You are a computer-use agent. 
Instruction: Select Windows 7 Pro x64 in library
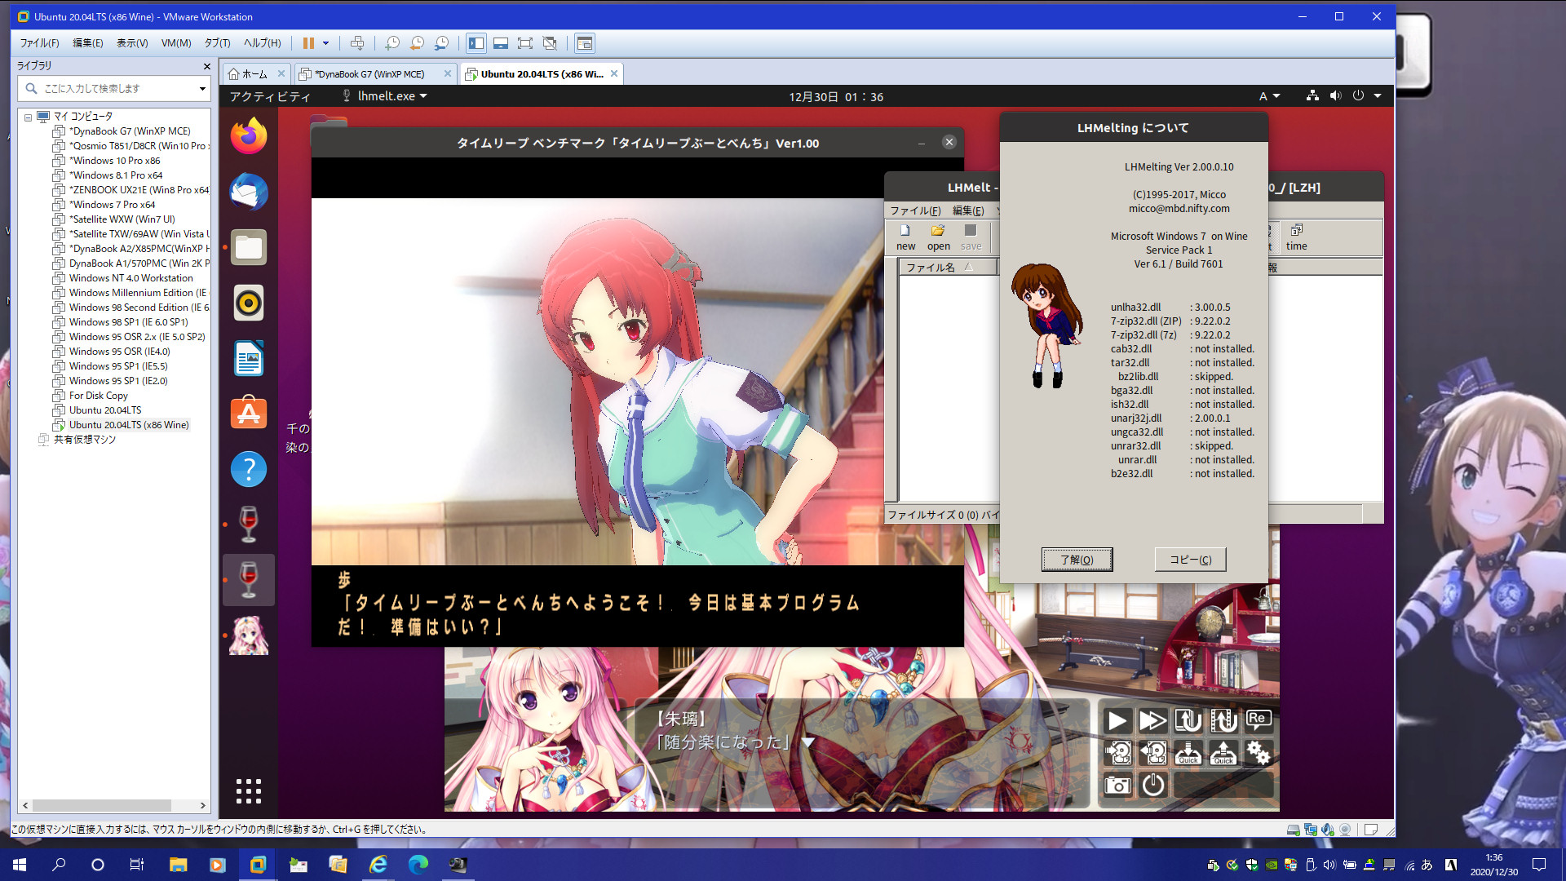tap(113, 205)
